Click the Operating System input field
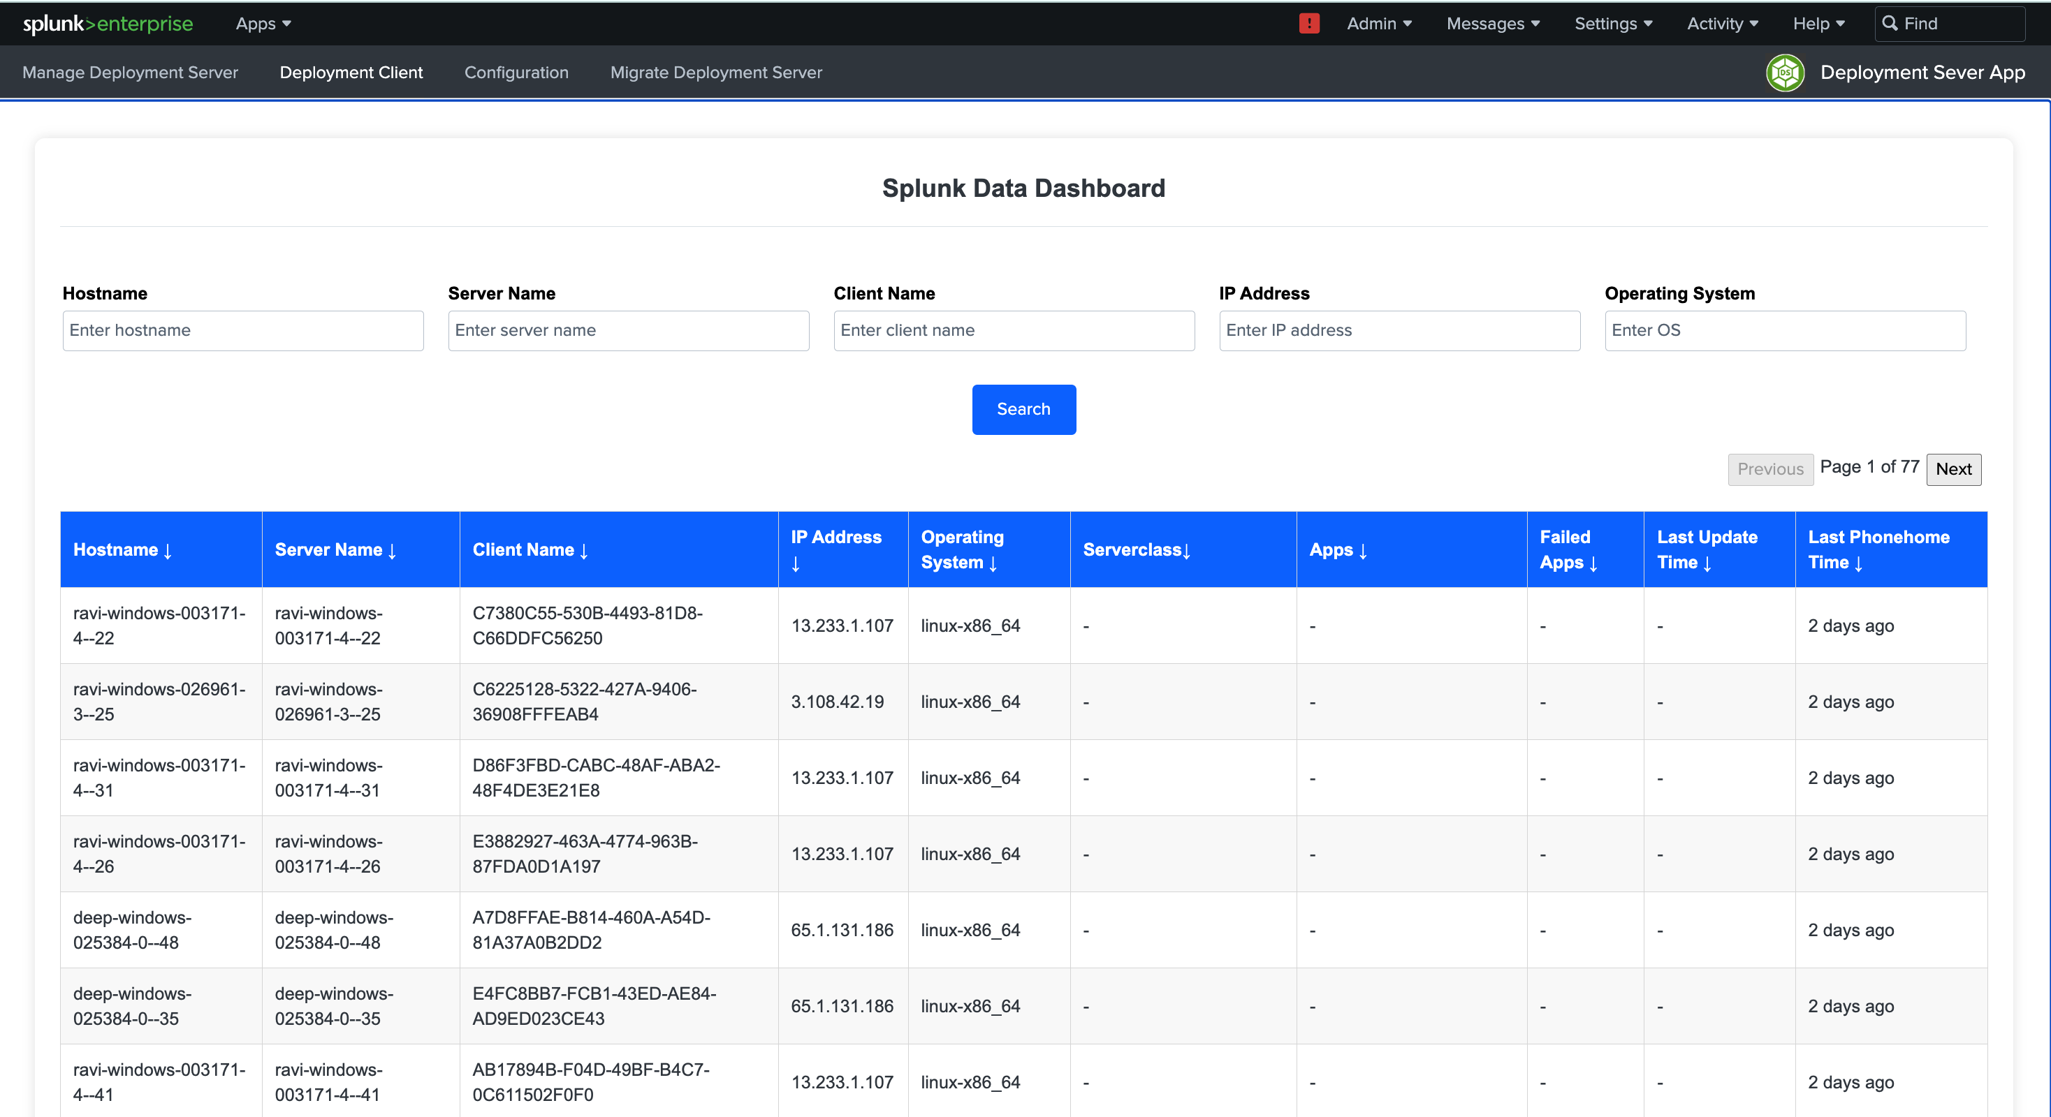Image resolution: width=2051 pixels, height=1117 pixels. pyautogui.click(x=1785, y=330)
